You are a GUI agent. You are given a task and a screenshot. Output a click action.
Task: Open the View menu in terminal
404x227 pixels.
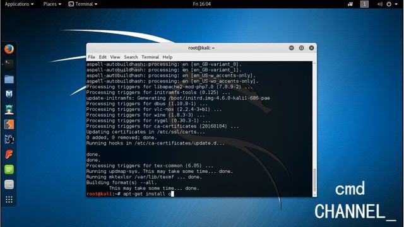tap(115, 57)
